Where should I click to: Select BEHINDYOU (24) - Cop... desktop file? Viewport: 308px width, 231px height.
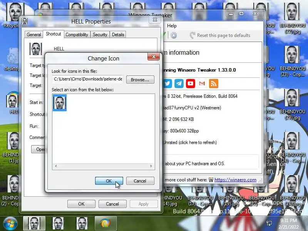point(292,147)
